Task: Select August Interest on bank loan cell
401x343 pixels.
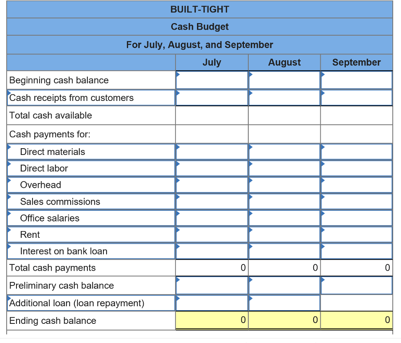Action: [284, 251]
